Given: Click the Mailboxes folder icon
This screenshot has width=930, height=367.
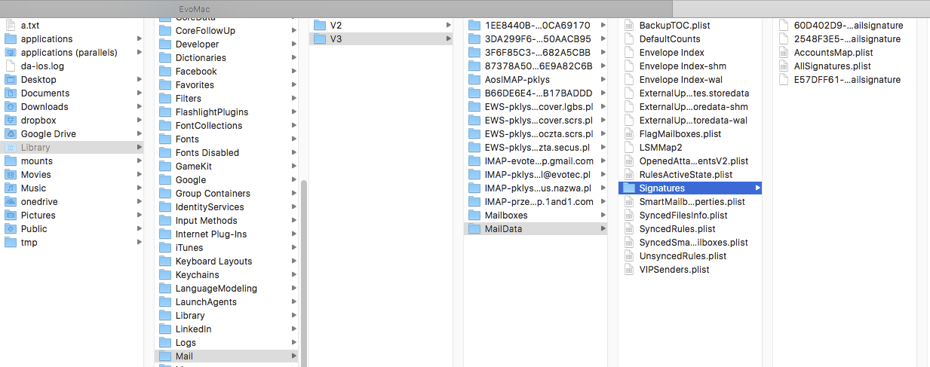Looking at the screenshot, I should 474,216.
